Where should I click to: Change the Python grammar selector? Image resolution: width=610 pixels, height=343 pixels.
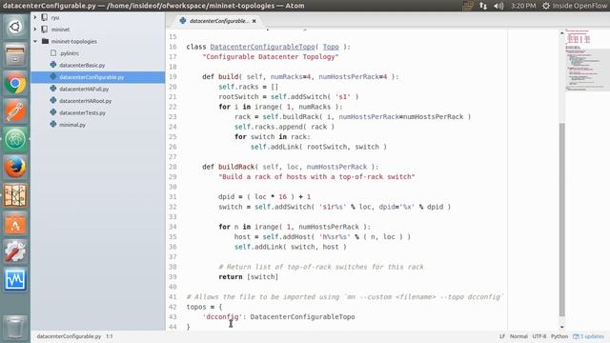(559, 336)
